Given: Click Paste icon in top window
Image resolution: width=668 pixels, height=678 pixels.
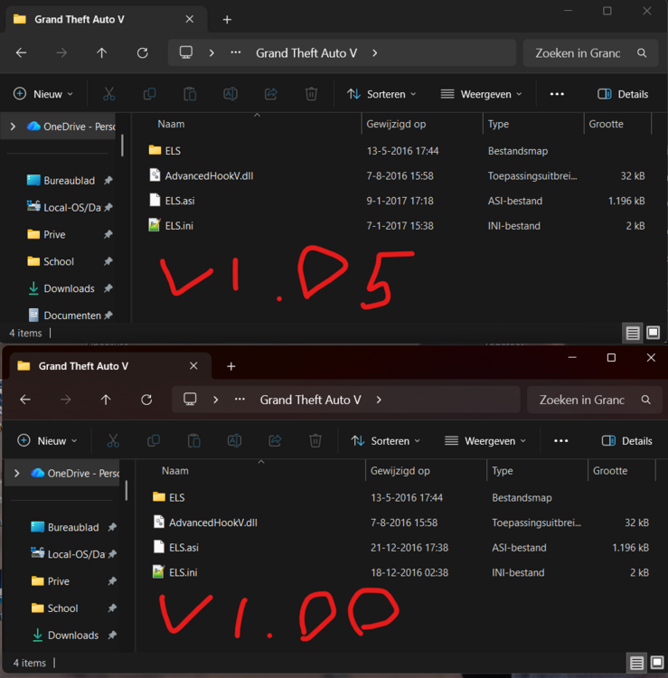Looking at the screenshot, I should (190, 94).
